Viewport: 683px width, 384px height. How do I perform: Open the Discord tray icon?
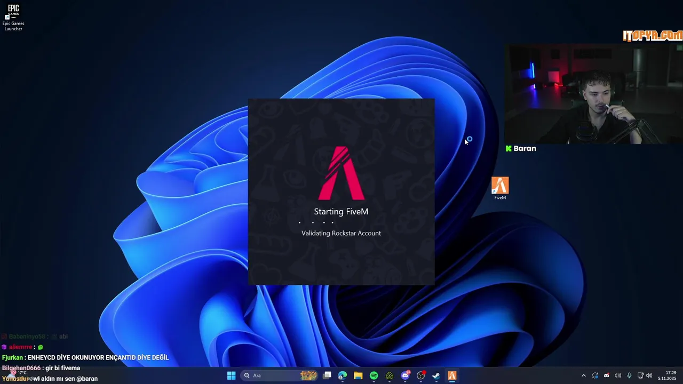[606, 375]
